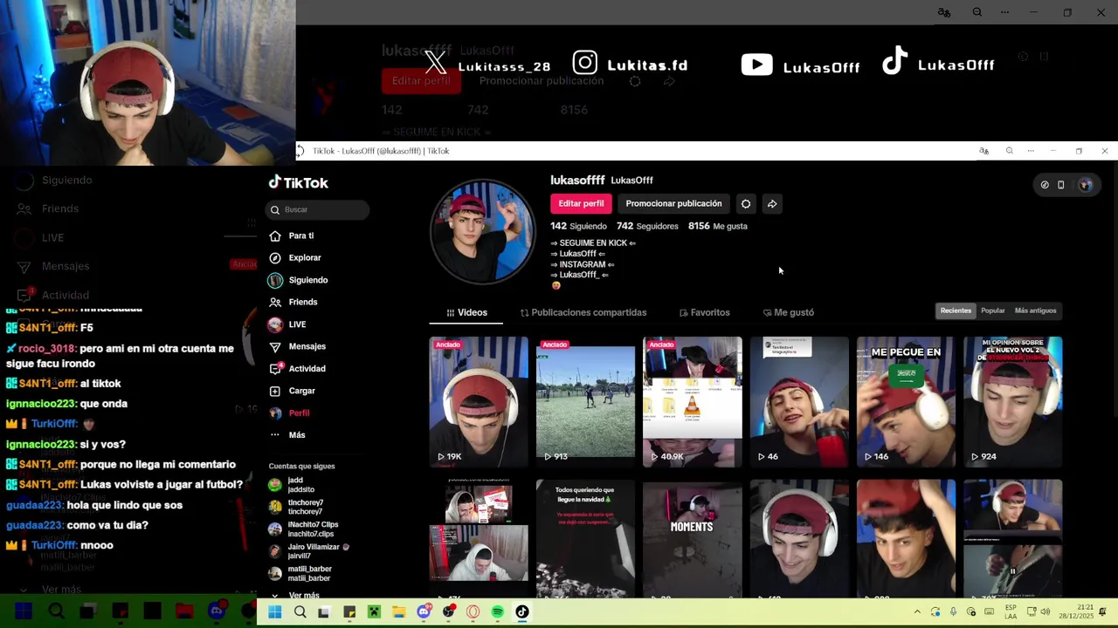The width and height of the screenshot is (1118, 628).
Task: Switch to the Me gustó tab
Action: 788,312
